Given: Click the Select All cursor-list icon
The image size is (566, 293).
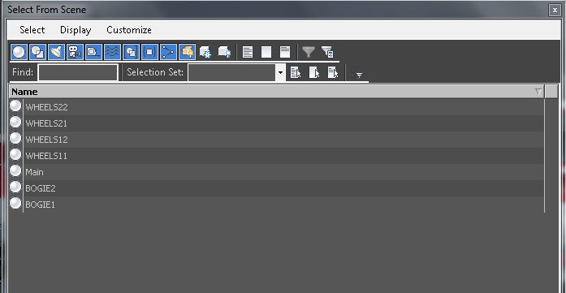Looking at the screenshot, I should [x=296, y=72].
